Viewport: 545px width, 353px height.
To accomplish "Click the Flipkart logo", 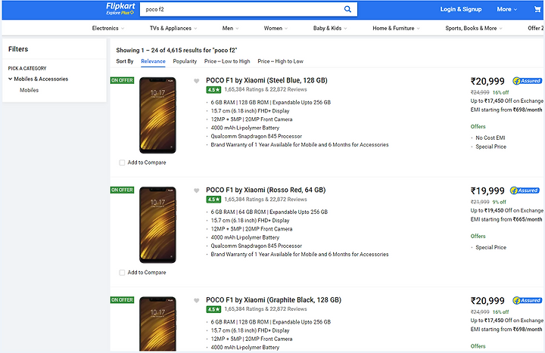I will (120, 6).
